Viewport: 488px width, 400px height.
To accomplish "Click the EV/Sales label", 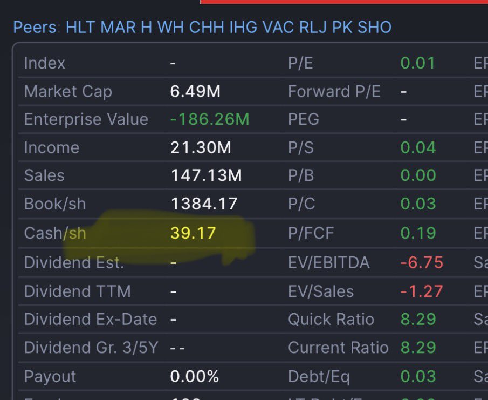I will pyautogui.click(x=321, y=291).
